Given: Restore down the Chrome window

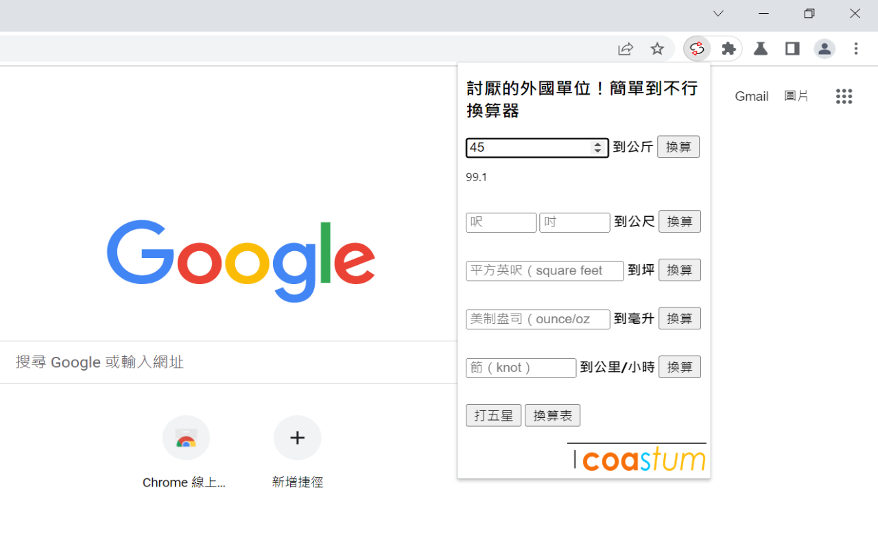Looking at the screenshot, I should pos(809,14).
